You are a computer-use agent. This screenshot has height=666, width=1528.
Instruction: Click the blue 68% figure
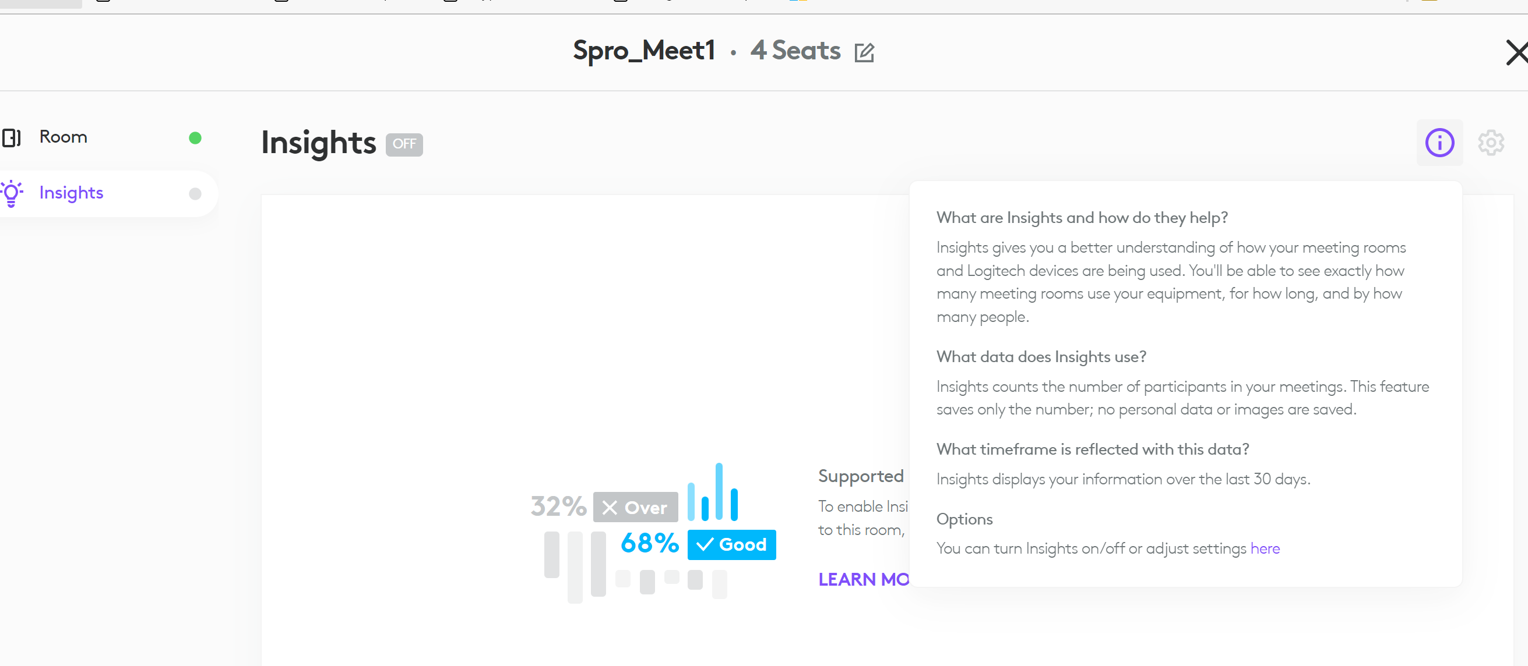click(x=650, y=543)
